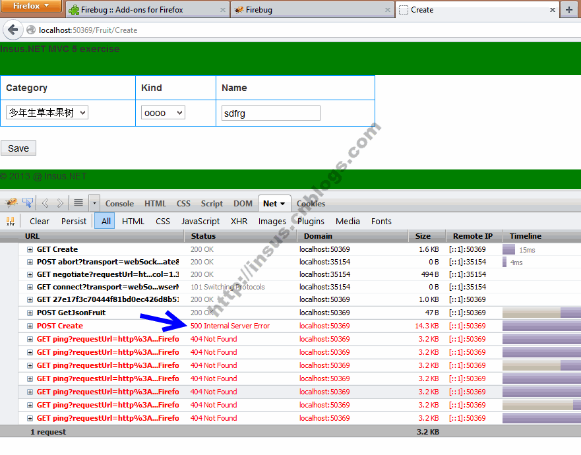The width and height of the screenshot is (581, 455).
Task: Close the Firebug Add-ons for Firefox tab
Action: point(223,10)
